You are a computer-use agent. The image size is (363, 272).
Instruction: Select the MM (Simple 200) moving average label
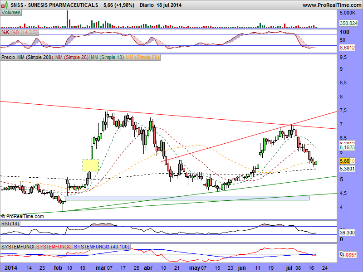click(x=35, y=57)
